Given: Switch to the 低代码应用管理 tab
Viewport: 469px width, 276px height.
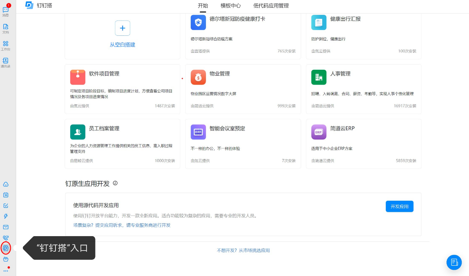Looking at the screenshot, I should click(x=271, y=6).
